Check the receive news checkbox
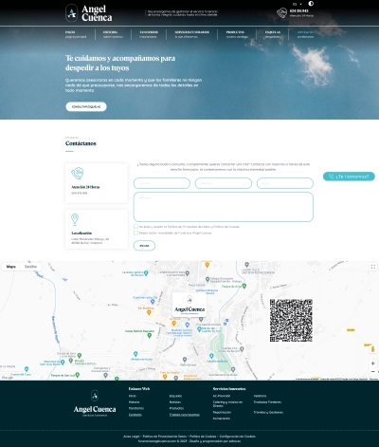 pyautogui.click(x=135, y=233)
